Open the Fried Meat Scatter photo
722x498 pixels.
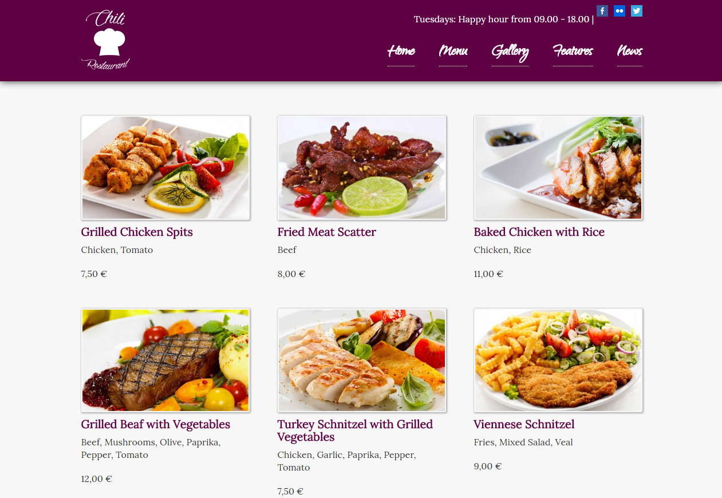362,168
